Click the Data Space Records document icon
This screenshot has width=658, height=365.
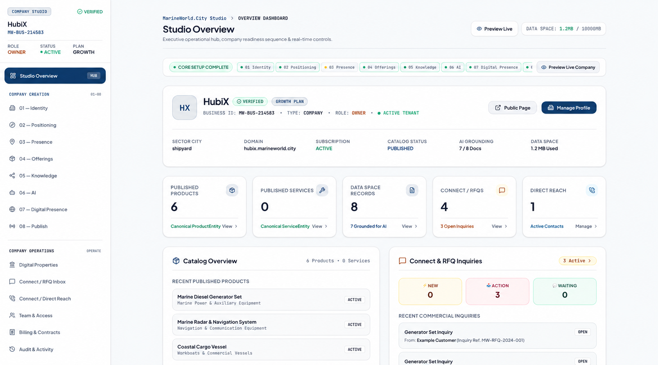[412, 190]
